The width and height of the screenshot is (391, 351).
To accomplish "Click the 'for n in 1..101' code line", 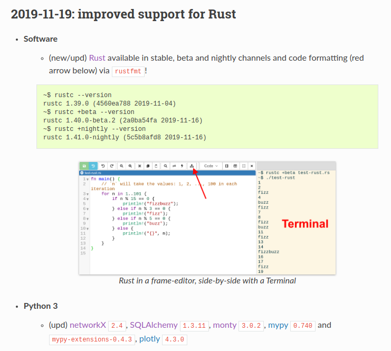I will coord(124,194).
